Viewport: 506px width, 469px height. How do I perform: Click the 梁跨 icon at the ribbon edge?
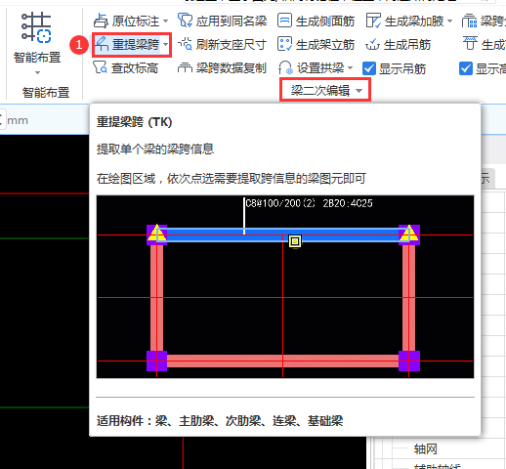coord(469,21)
